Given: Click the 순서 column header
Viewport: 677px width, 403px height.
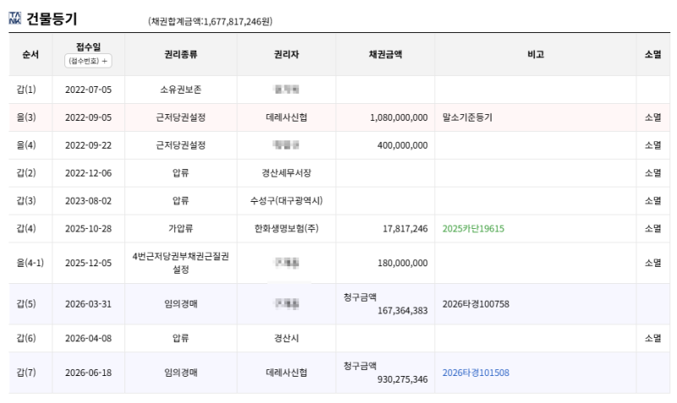Looking at the screenshot, I should tap(30, 54).
